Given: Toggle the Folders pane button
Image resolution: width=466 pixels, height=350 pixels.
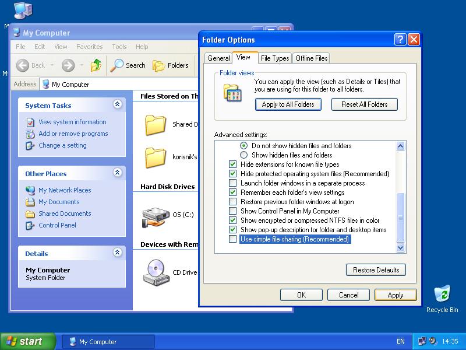Looking at the screenshot, I should coord(171,65).
